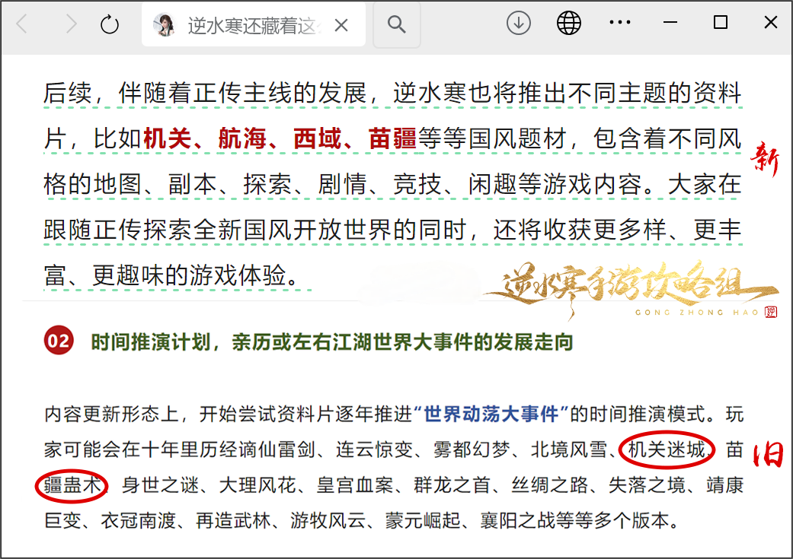
Task: Select the 逆水寒还藏着这 browser tab
Action: tap(254, 25)
